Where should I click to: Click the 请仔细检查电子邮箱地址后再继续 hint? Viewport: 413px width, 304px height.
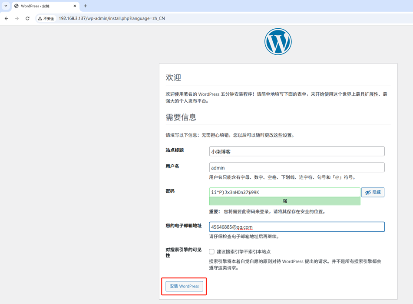[x=244, y=237]
